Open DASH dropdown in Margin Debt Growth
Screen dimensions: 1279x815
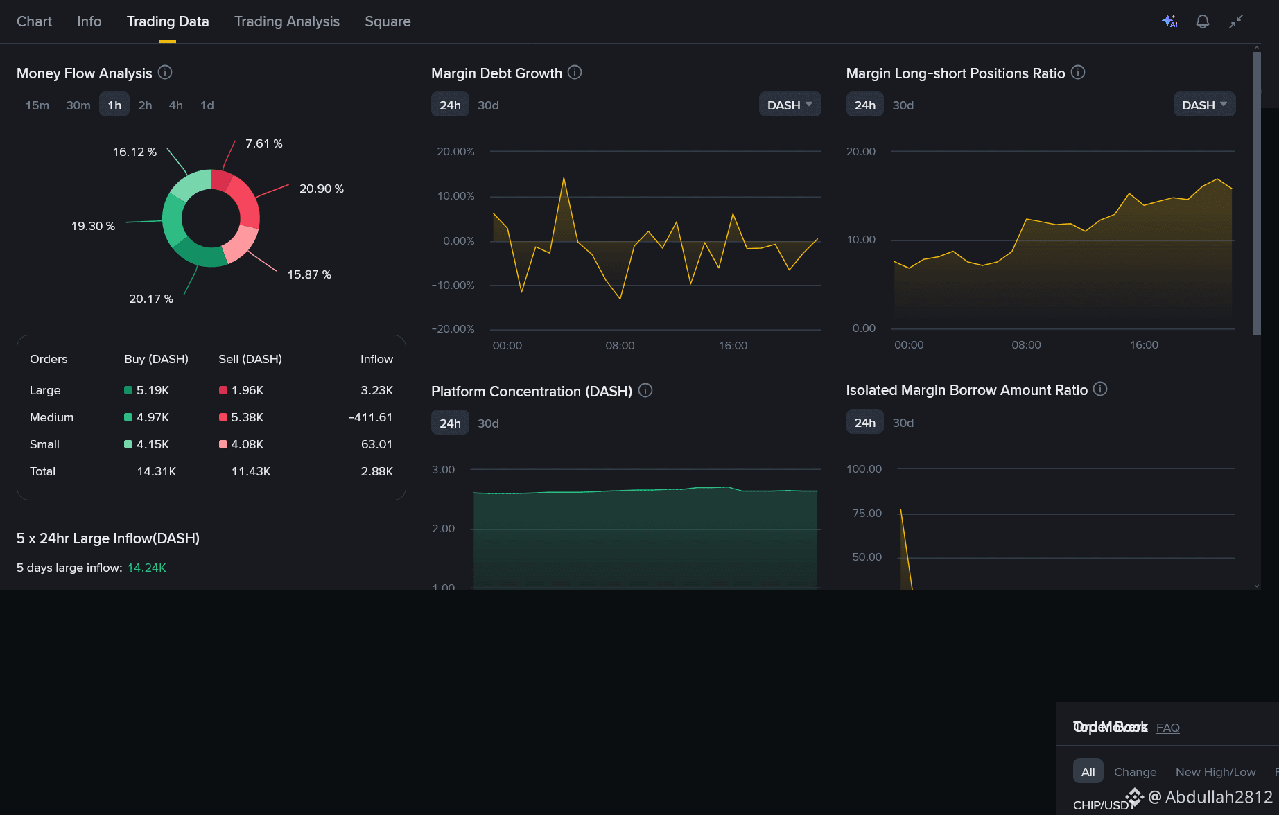[x=790, y=105]
